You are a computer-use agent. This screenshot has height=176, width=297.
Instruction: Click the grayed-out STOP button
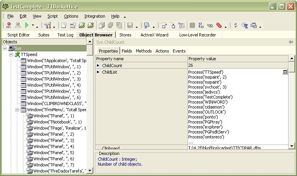click(18, 25)
